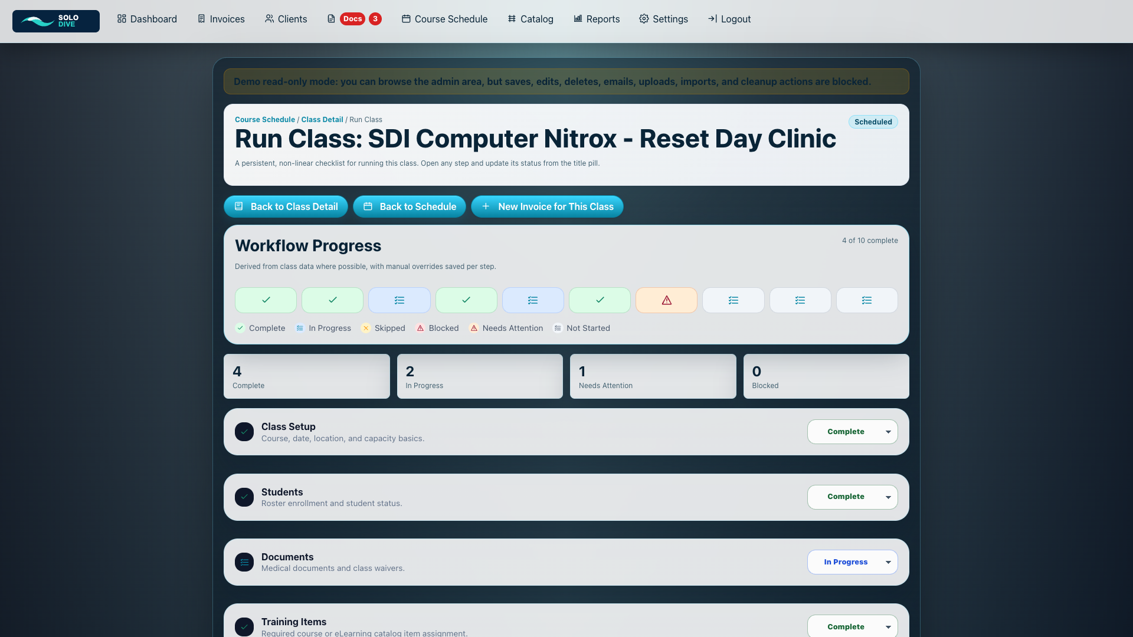Viewport: 1133px width, 637px height.
Task: Click the Training Items checkmark circle icon
Action: tap(244, 626)
